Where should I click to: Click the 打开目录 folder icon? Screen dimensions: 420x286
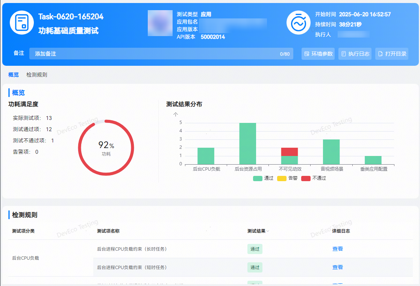381,54
